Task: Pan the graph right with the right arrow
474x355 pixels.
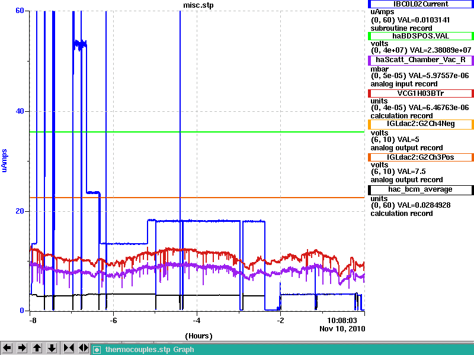Action: [22, 348]
